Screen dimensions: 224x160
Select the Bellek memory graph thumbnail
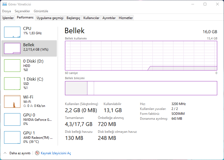[12, 48]
